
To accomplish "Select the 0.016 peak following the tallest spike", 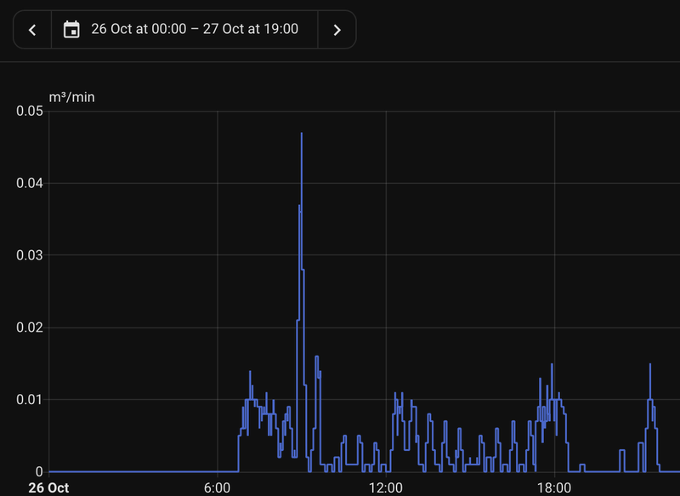I will [x=317, y=356].
